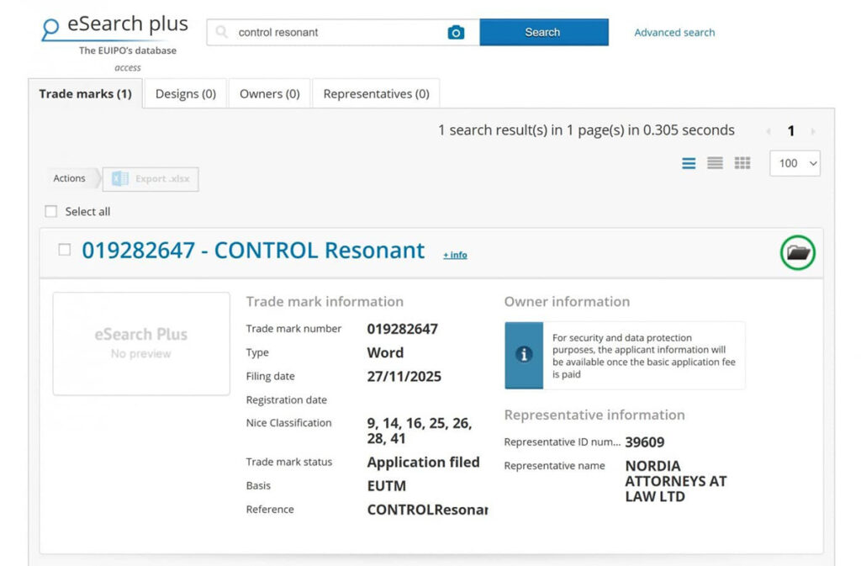Image resolution: width=861 pixels, height=566 pixels.
Task: Click the magnifying glass in search box
Action: [x=222, y=33]
